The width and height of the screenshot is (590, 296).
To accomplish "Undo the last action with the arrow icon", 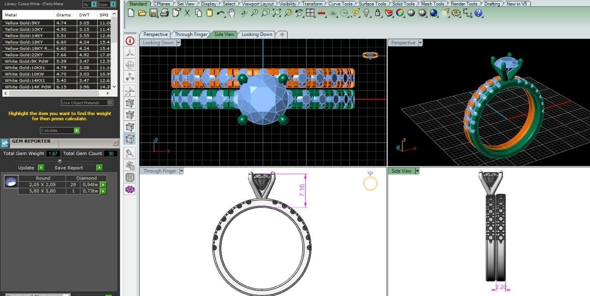I will pos(220,13).
